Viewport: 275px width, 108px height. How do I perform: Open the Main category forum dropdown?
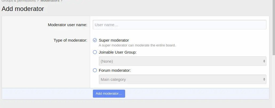(x=182, y=79)
